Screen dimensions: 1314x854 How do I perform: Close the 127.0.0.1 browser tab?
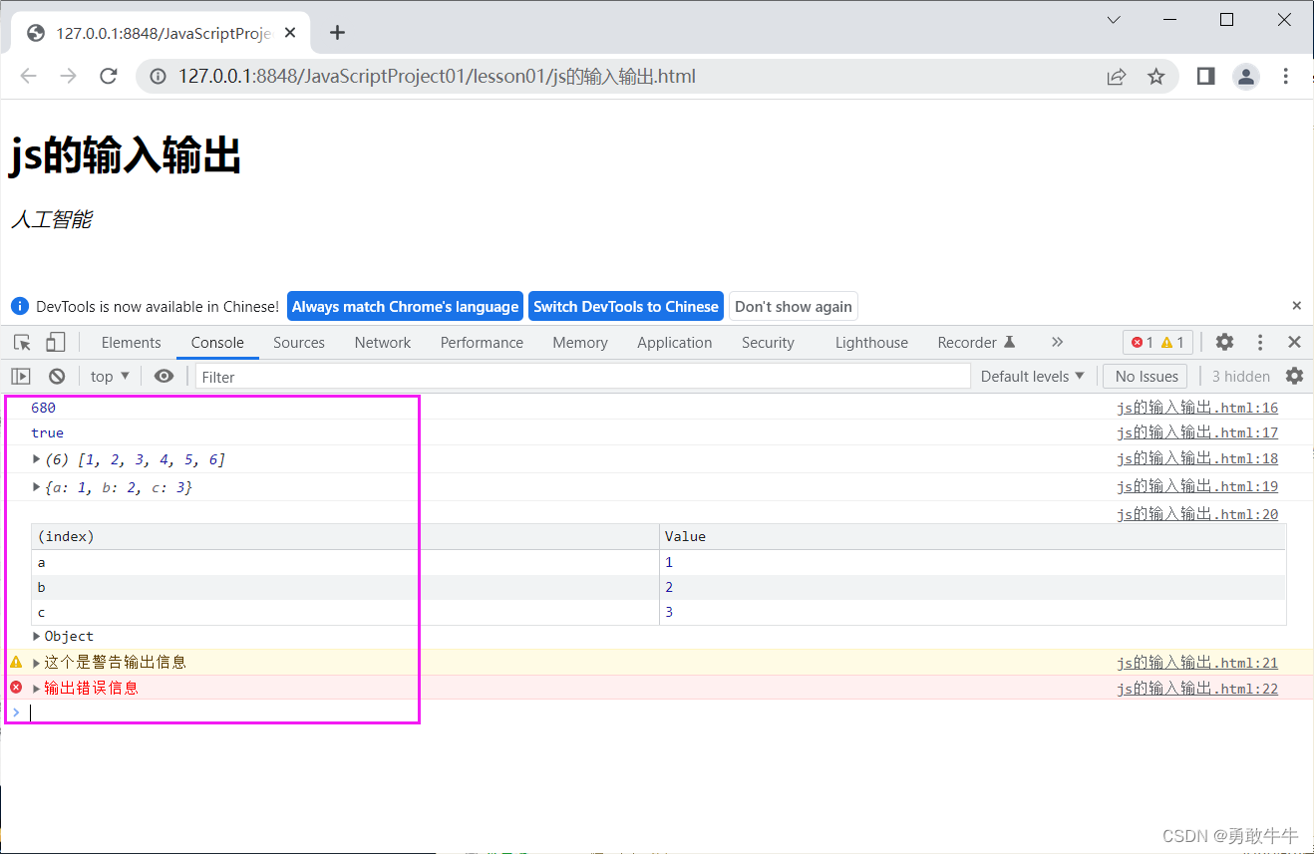[290, 33]
